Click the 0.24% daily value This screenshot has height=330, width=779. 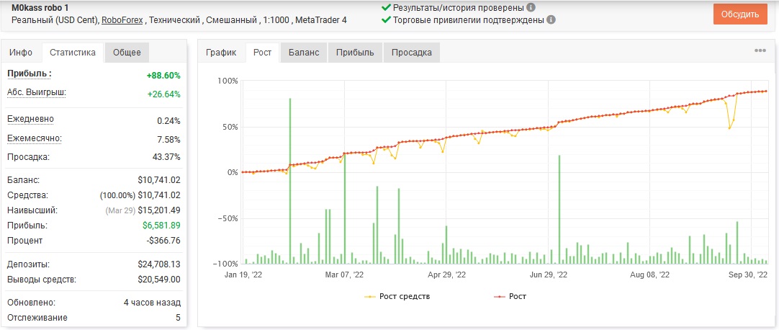coord(169,121)
